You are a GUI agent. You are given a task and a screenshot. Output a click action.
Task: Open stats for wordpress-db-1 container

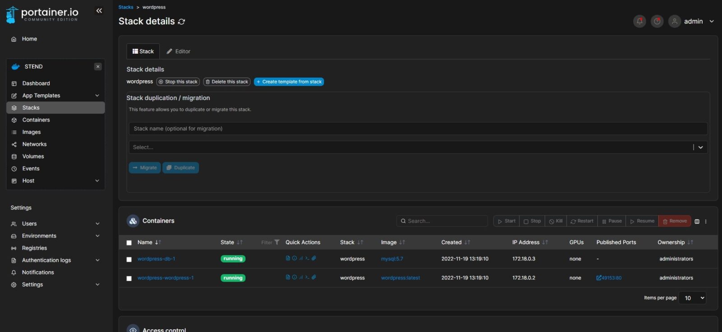click(x=301, y=258)
